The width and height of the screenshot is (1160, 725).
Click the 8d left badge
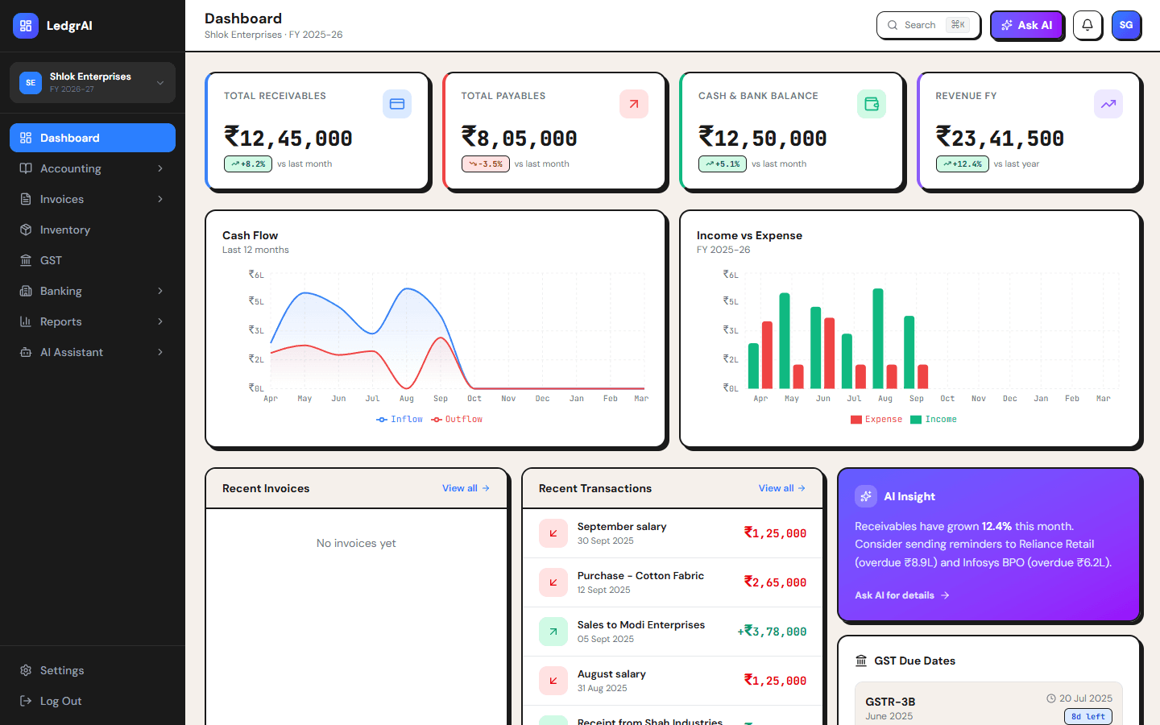coord(1088,716)
